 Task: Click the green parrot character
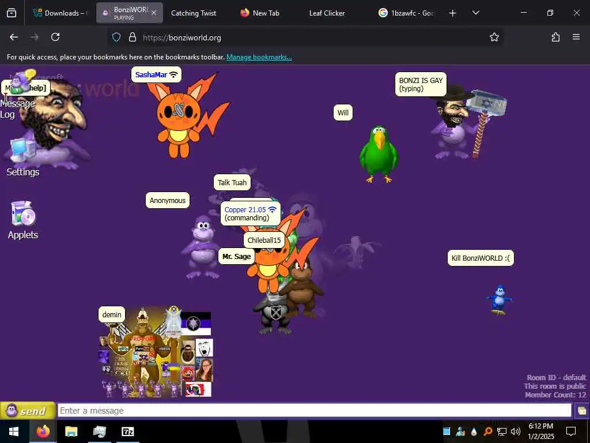pos(379,155)
